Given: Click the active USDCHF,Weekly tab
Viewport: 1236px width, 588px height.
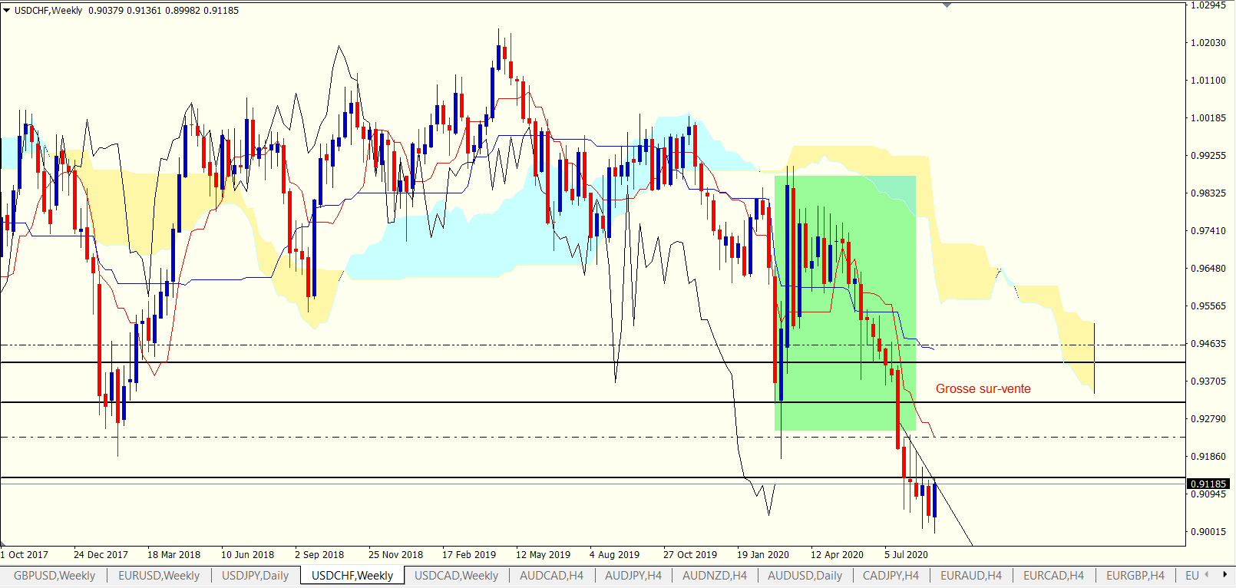Looking at the screenshot, I should (352, 576).
